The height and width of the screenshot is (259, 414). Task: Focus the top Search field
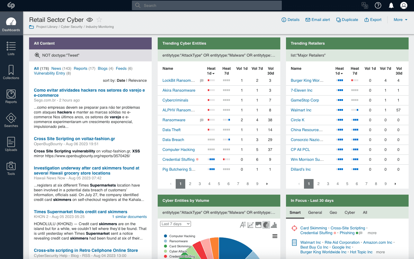(207, 5)
